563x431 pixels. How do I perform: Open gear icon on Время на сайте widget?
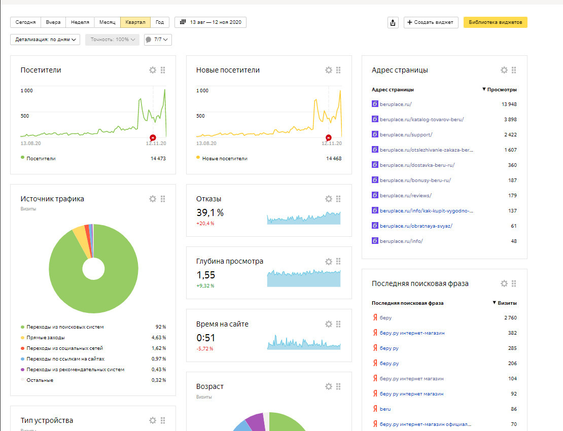pos(329,324)
